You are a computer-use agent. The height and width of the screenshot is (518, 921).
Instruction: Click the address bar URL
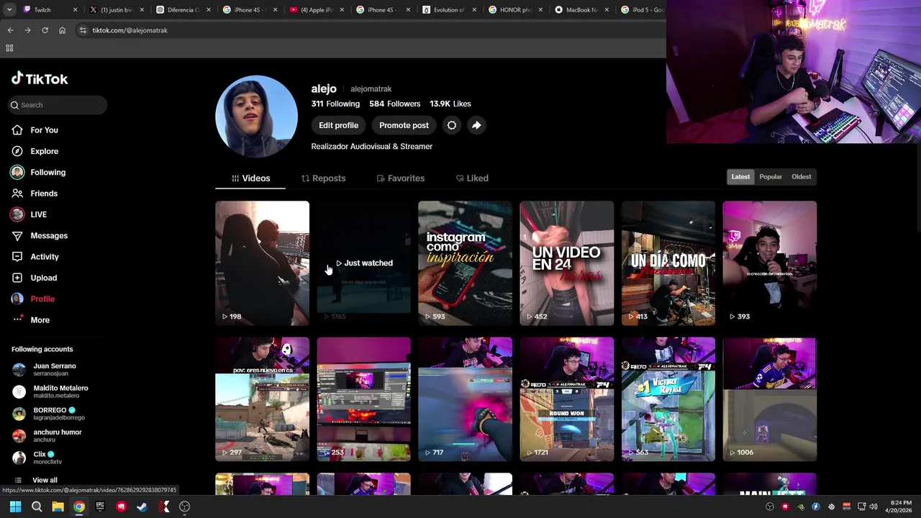(x=130, y=30)
